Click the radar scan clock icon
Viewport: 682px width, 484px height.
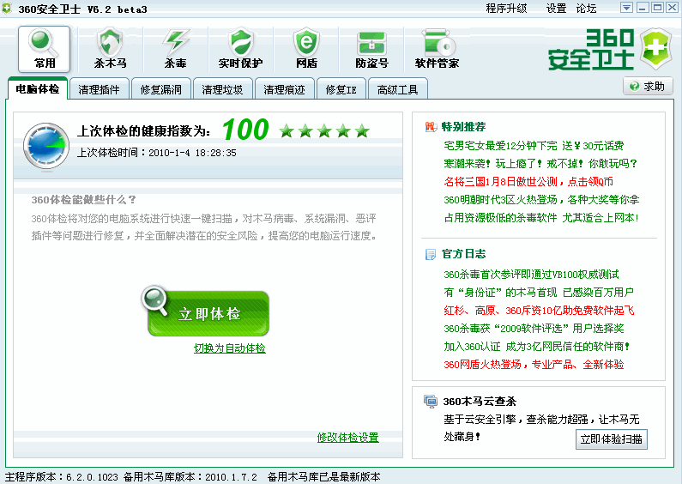[46, 146]
